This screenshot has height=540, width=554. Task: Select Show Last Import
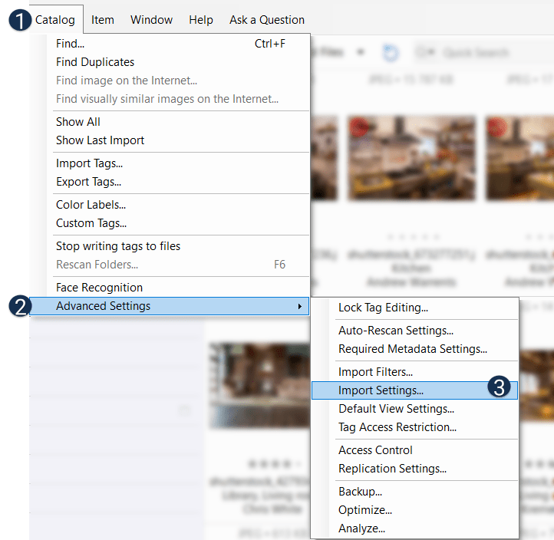point(100,140)
